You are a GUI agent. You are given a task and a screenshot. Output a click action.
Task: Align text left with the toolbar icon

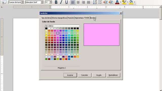[73, 2]
